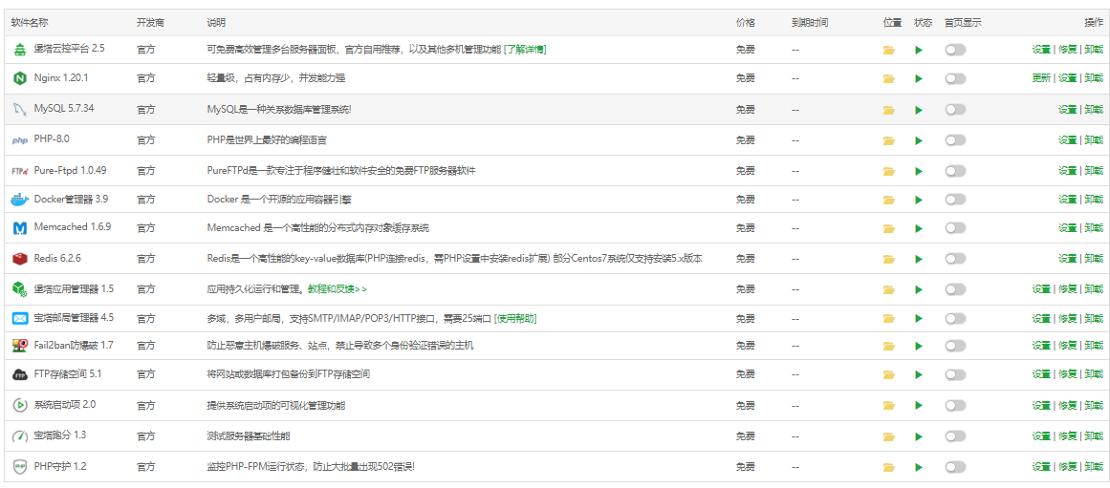Click 卸载 for PHP守护

click(1094, 467)
